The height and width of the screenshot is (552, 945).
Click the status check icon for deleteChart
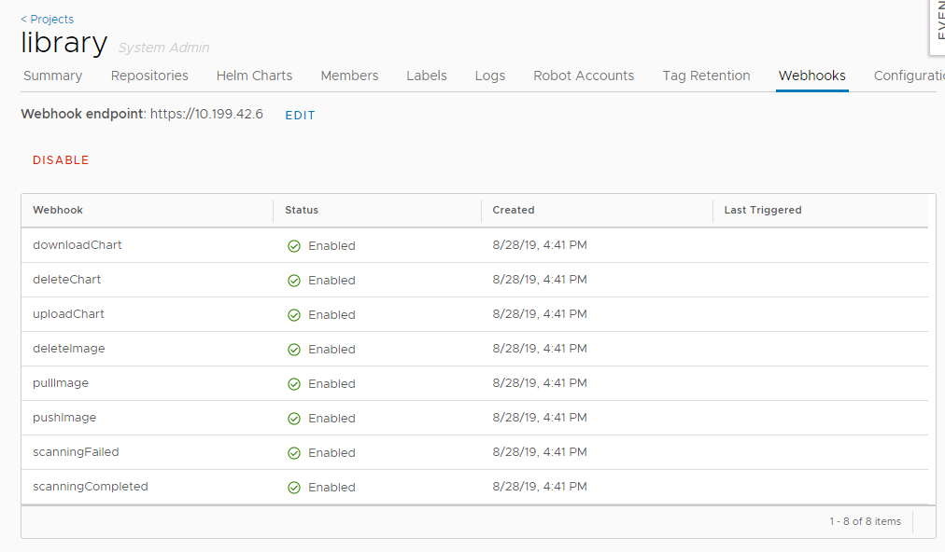pyautogui.click(x=292, y=280)
